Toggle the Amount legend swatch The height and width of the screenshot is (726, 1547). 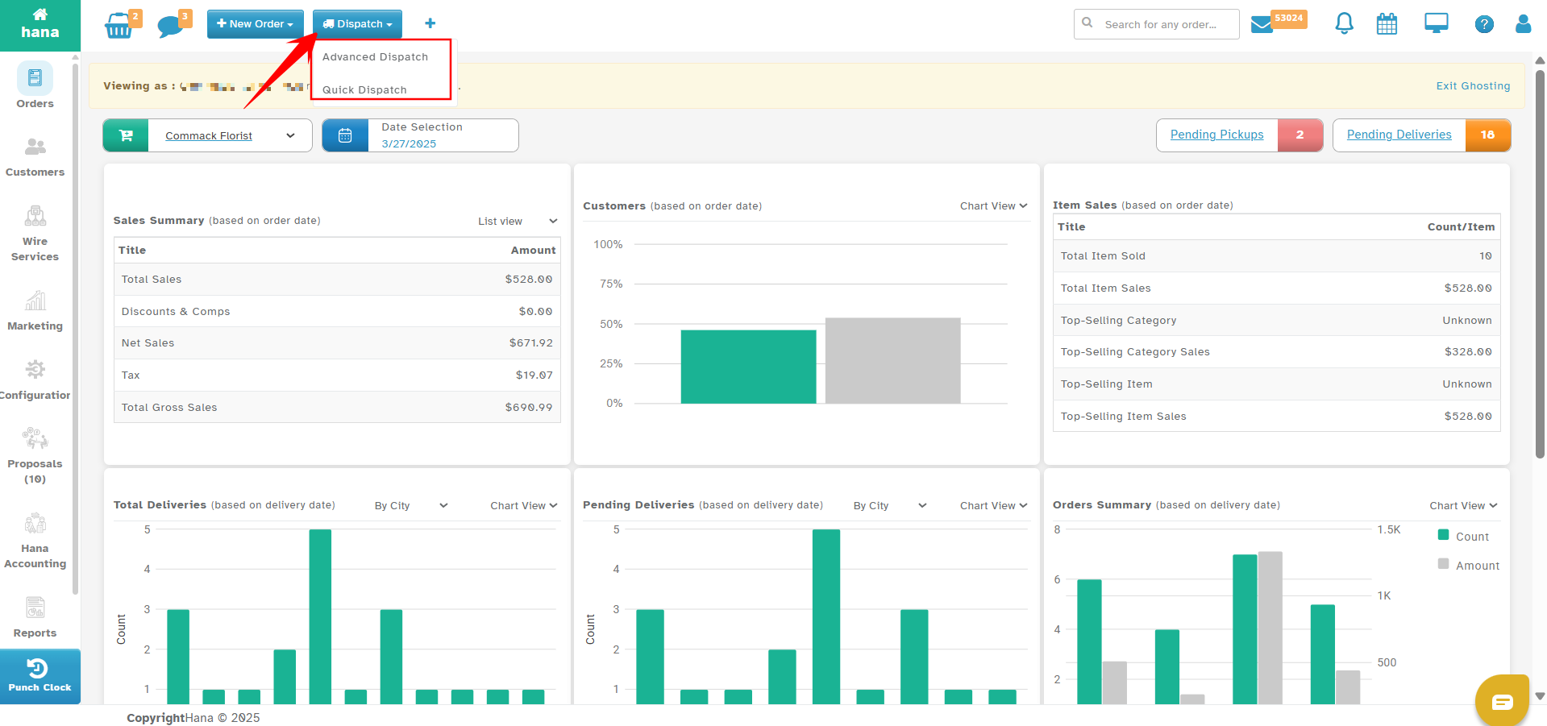click(1443, 564)
